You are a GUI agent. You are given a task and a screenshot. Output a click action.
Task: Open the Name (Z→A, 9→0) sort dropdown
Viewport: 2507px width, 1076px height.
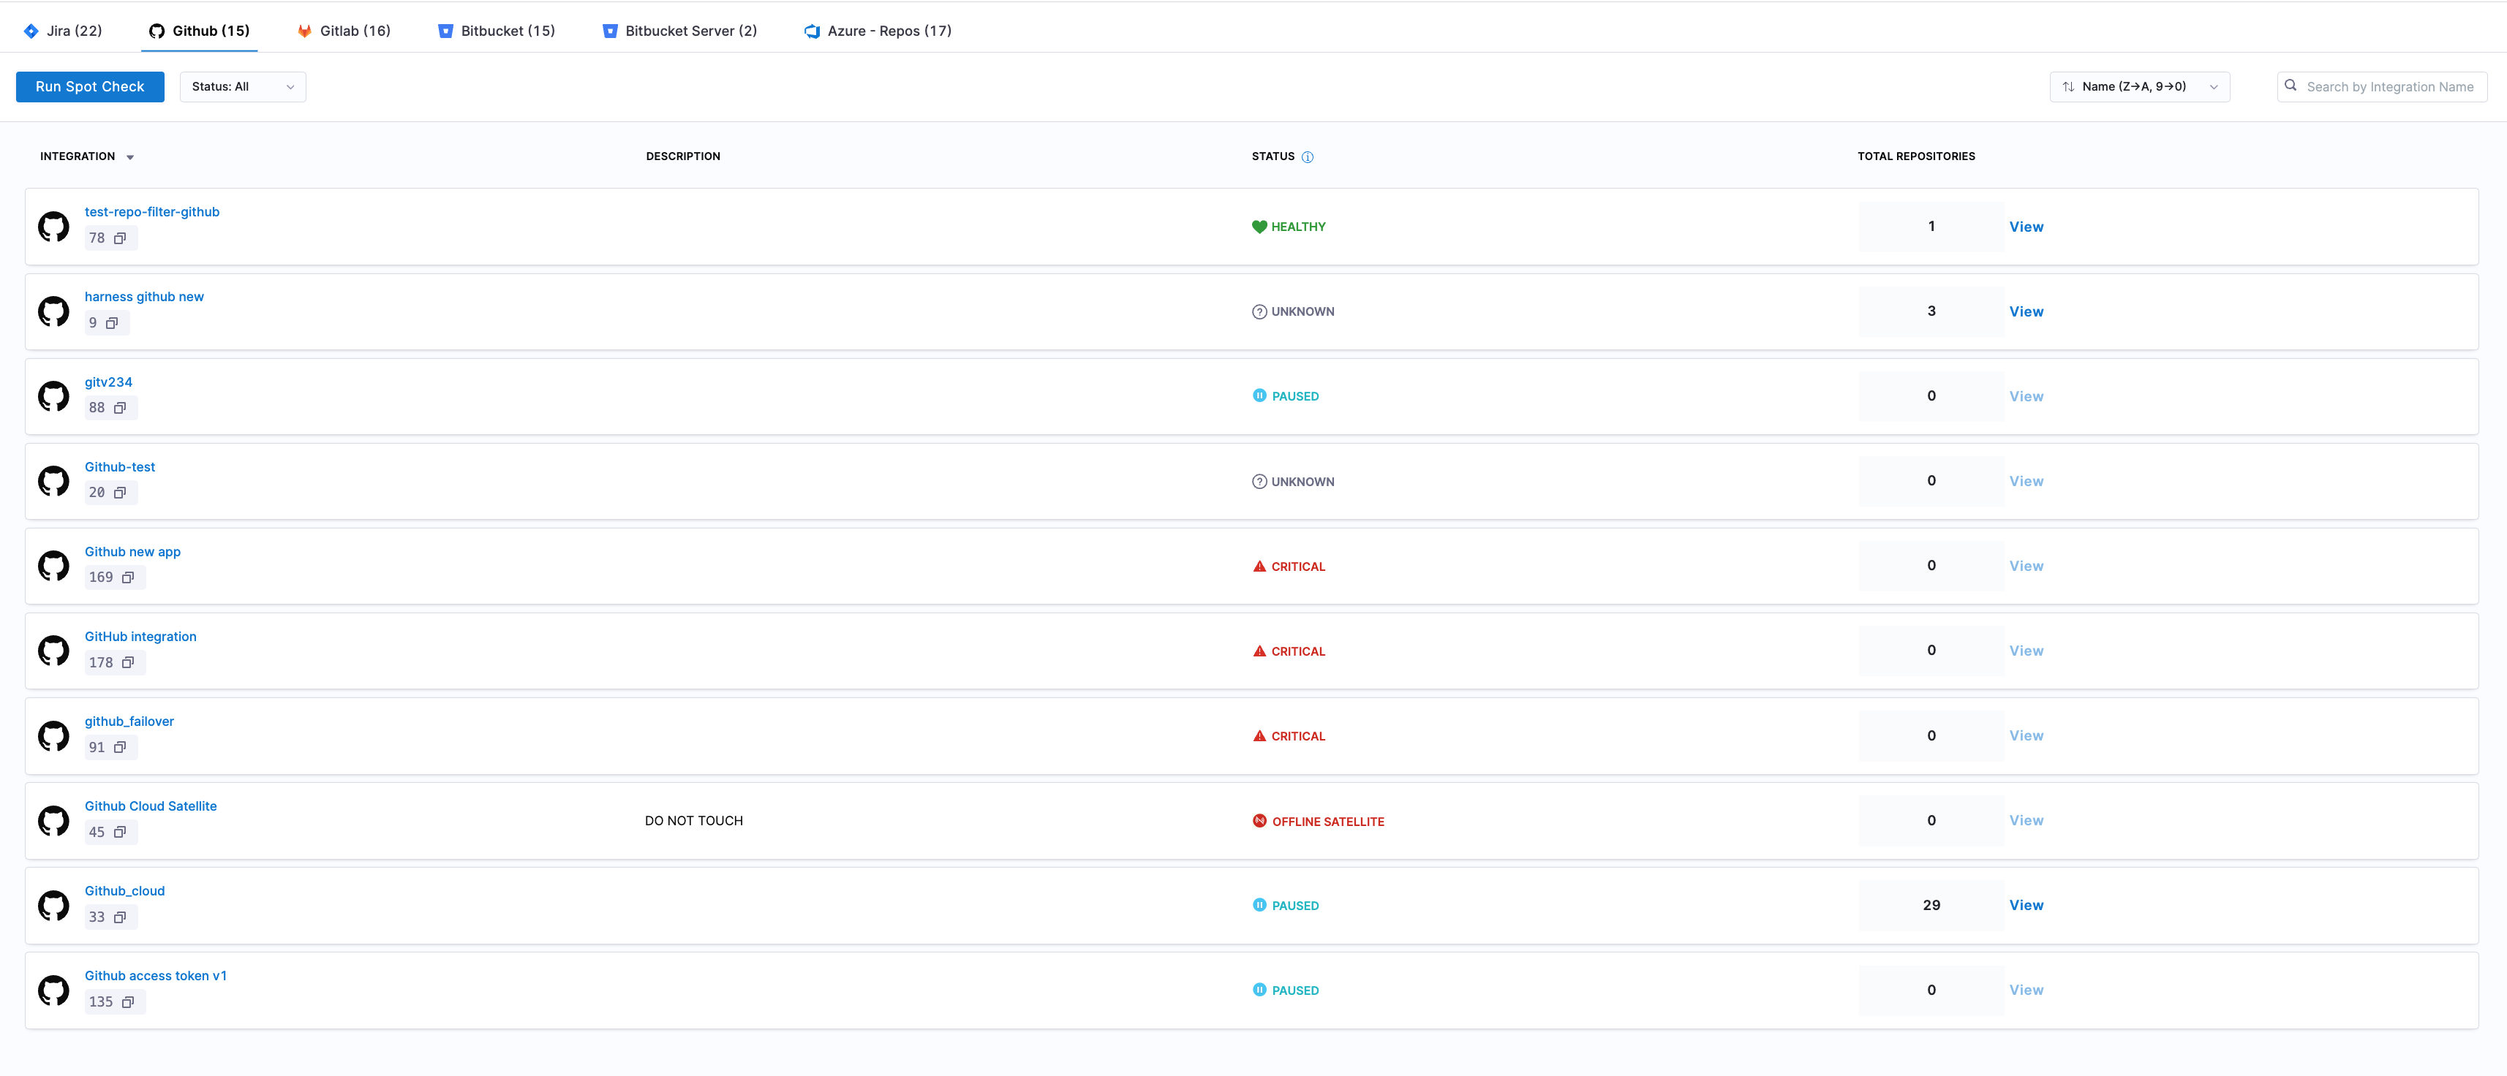pos(2139,86)
